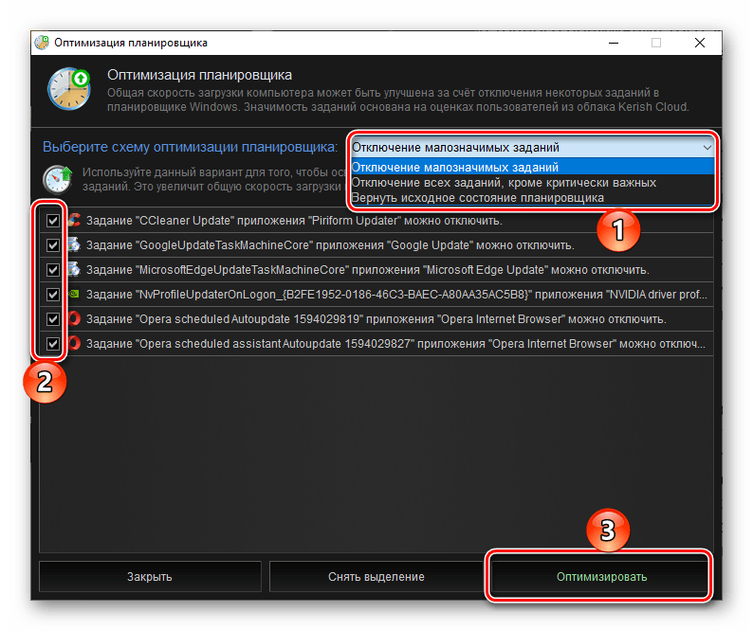Choose "Вернуть исходное состояние планировщика" option
Viewport: 753px width, 631px height.
tap(533, 198)
